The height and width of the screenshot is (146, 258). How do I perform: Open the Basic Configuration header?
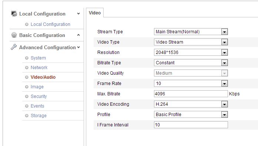tap(42, 35)
